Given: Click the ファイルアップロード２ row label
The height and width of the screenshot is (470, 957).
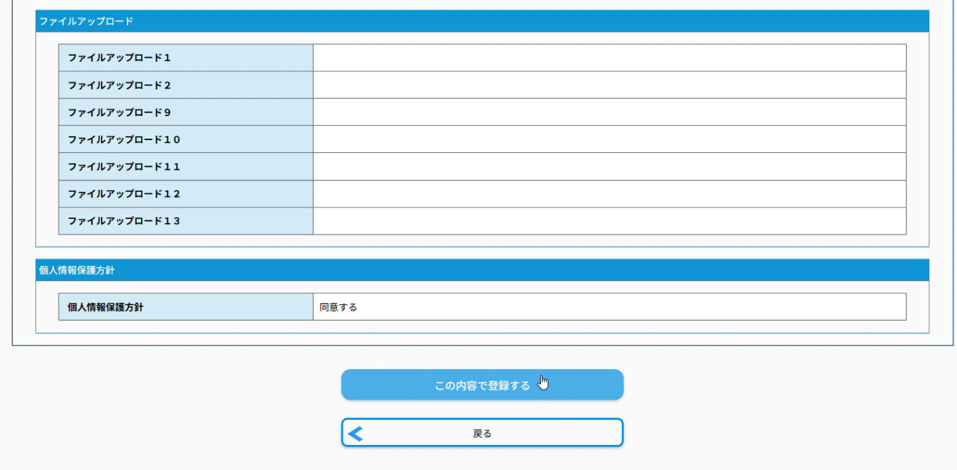Looking at the screenshot, I should 120,85.
